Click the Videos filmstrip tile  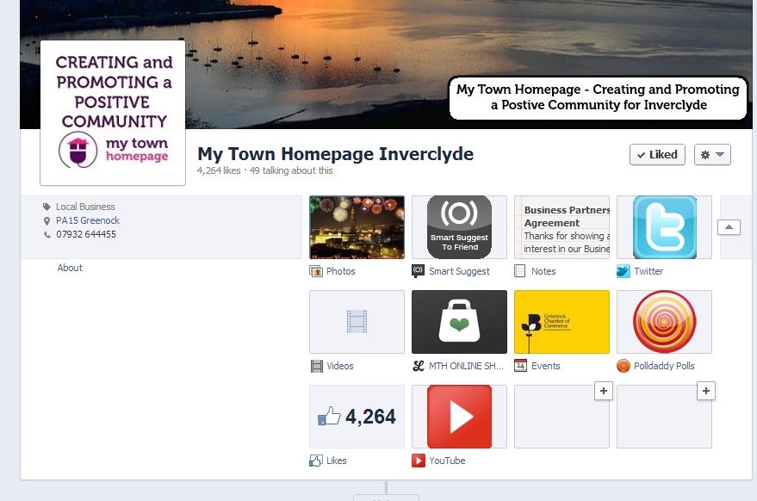357,321
